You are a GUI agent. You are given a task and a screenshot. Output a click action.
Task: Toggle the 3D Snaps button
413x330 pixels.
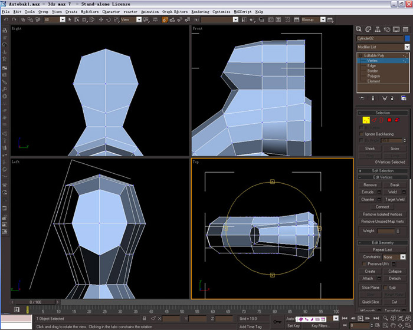coord(165,19)
